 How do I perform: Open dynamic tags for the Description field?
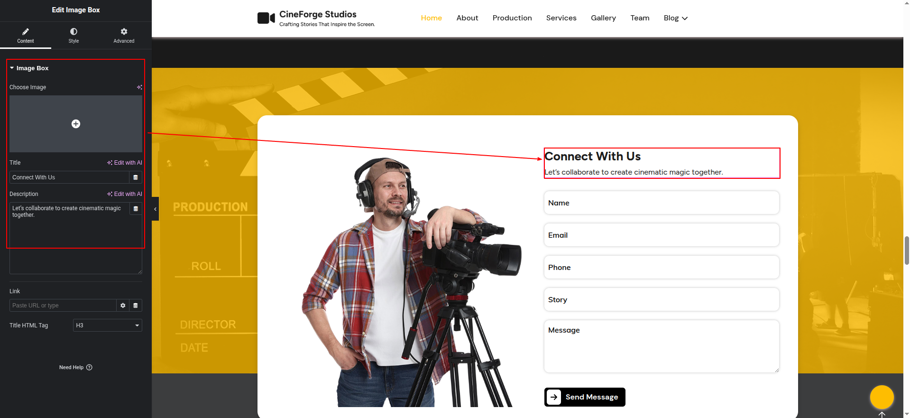point(136,209)
